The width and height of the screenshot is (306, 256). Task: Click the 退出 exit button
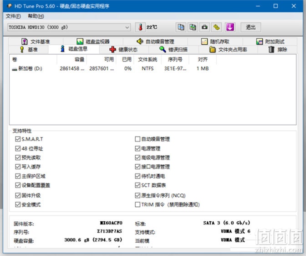point(250,27)
